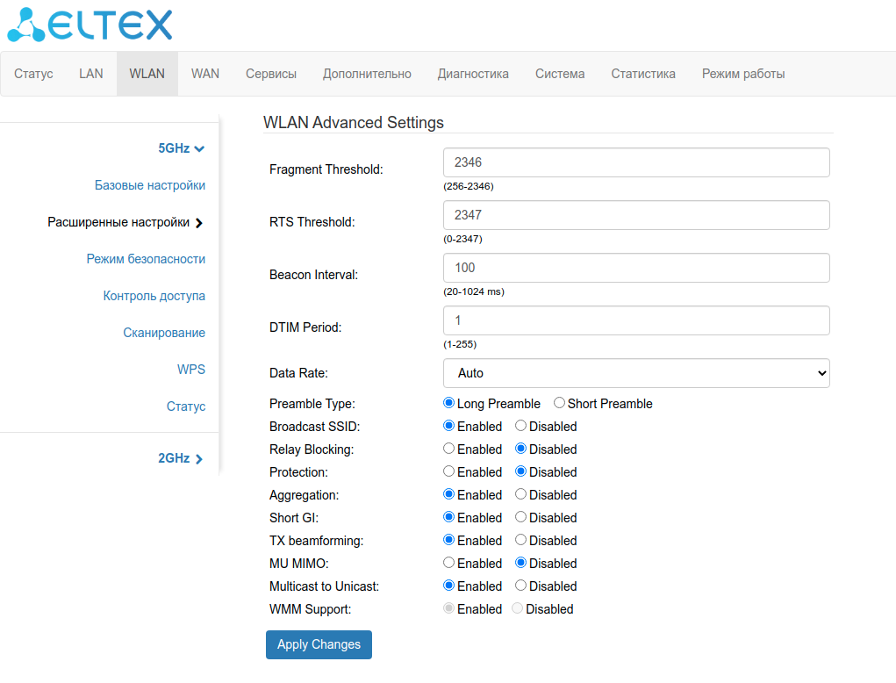The height and width of the screenshot is (683, 896).
Task: Open the Система menu
Action: tap(560, 74)
